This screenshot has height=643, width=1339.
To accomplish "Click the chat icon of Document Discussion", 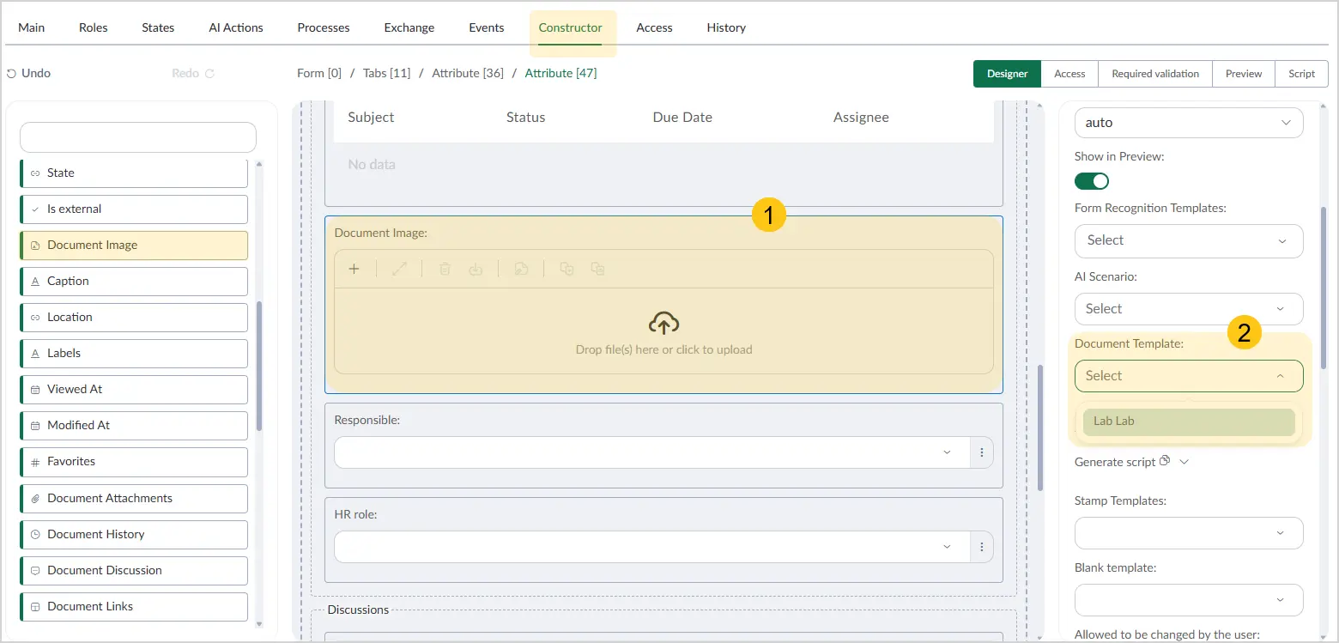I will [35, 570].
